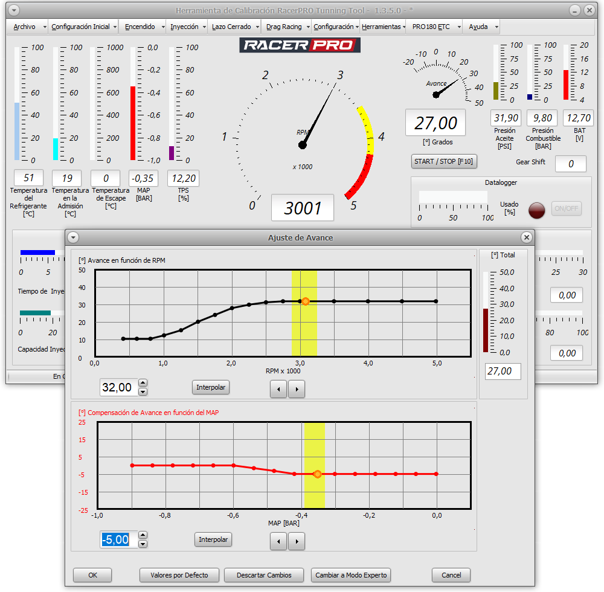Click the oil pressure value 31,90

506,118
